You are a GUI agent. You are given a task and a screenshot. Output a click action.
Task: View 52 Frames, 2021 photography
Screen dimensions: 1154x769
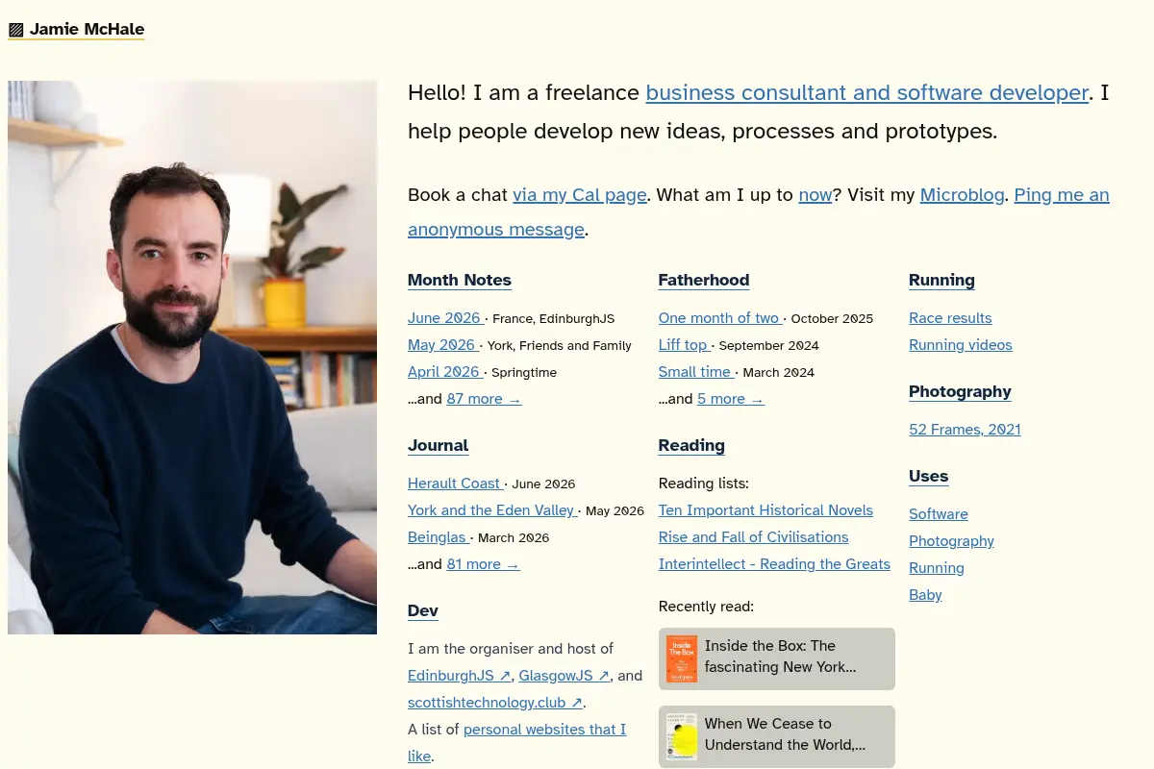(x=965, y=430)
